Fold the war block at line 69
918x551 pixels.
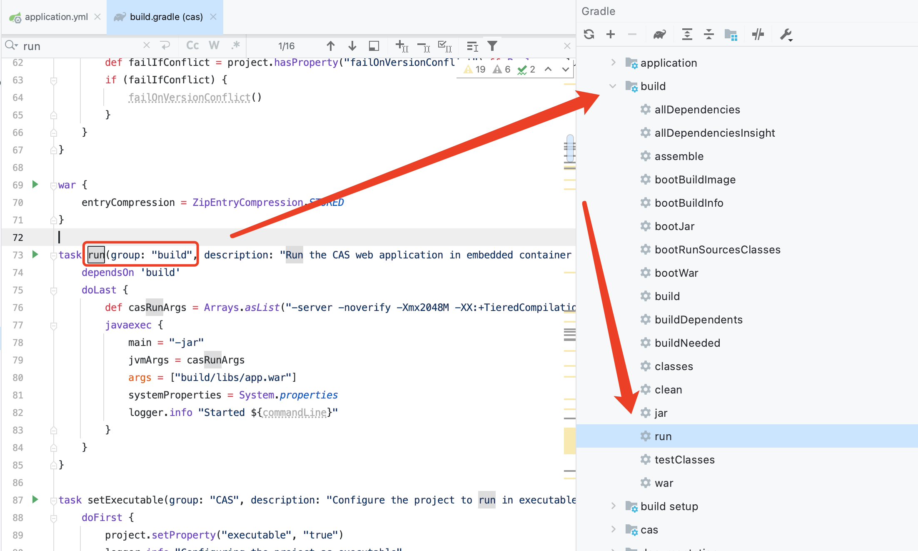(x=53, y=185)
